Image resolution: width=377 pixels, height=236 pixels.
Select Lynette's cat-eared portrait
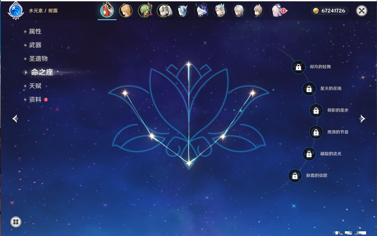coord(258,11)
